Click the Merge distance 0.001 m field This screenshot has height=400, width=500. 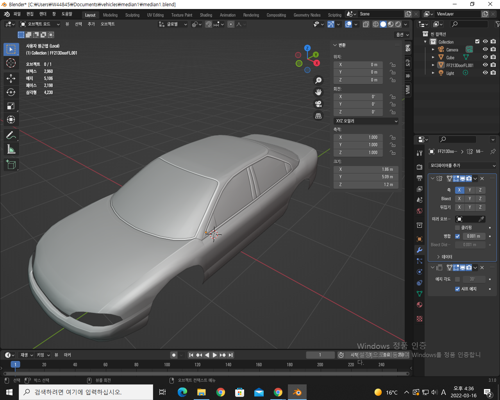(473, 236)
